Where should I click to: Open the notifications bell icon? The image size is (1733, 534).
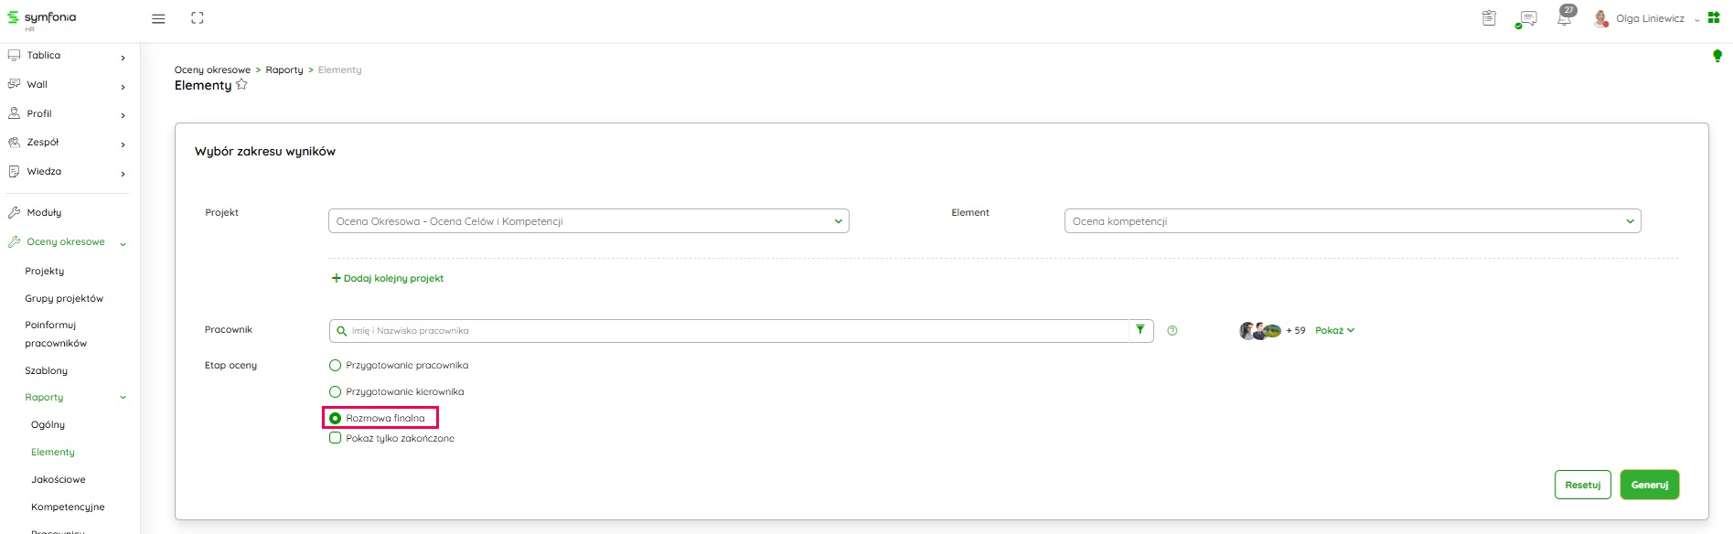click(1564, 18)
